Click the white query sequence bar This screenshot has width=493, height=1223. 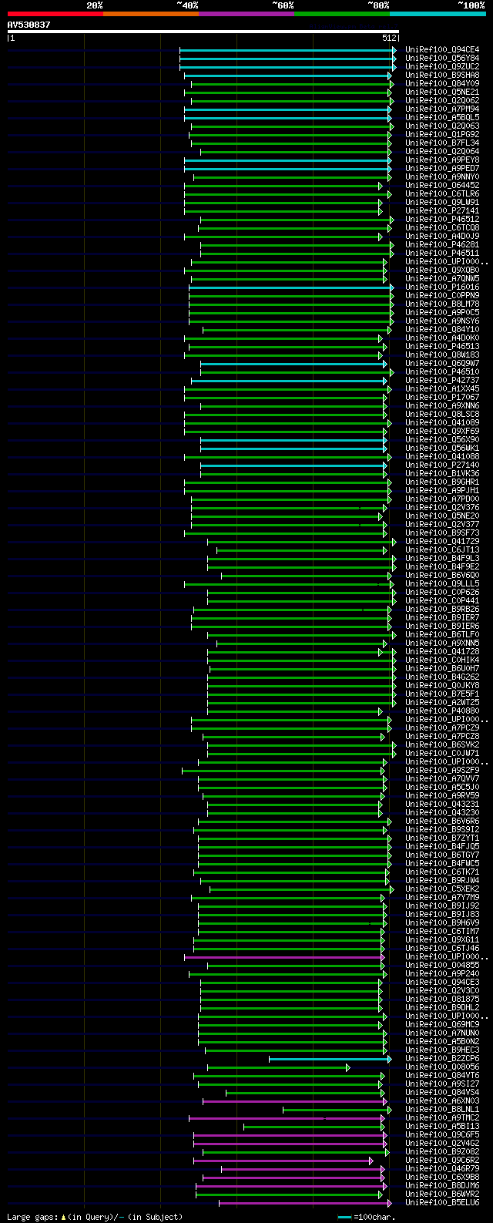203,32
